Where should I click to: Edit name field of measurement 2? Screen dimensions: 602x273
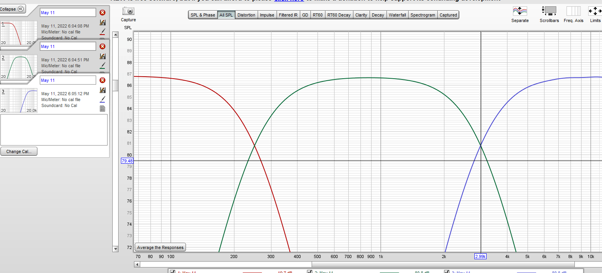[68, 46]
